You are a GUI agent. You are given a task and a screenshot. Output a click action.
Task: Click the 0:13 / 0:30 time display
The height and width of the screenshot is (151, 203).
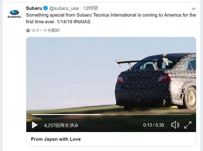click(x=154, y=125)
